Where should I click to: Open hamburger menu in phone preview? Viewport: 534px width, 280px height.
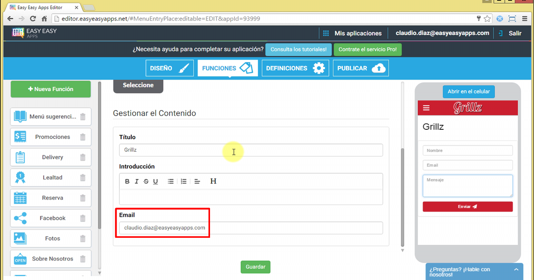click(x=426, y=108)
